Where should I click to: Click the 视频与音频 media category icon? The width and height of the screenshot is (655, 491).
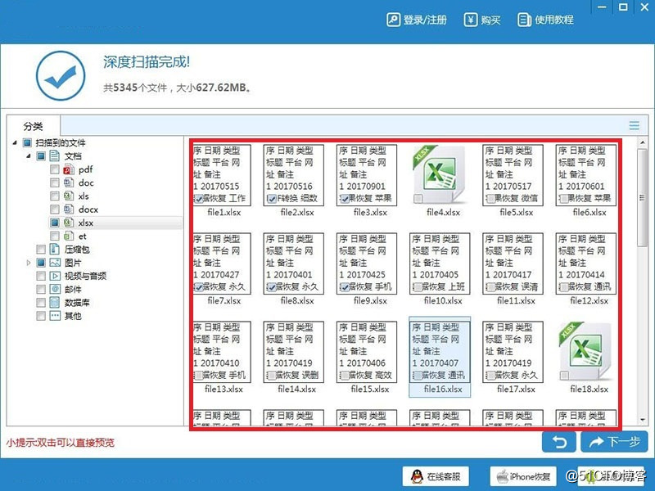(55, 276)
